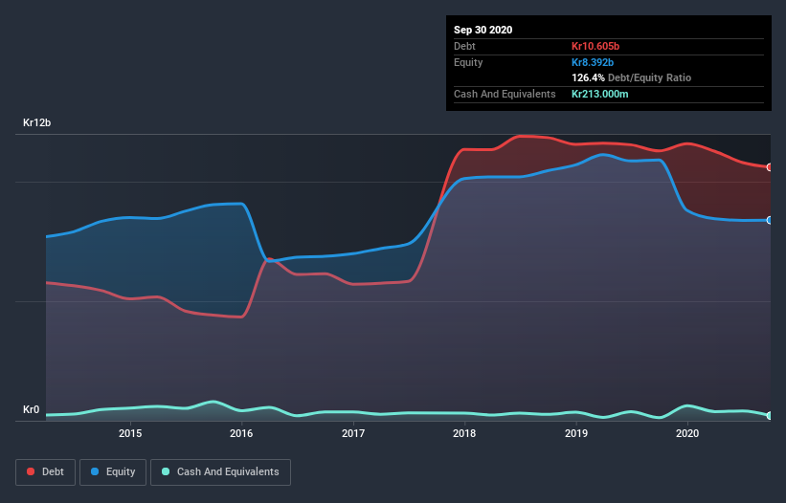The height and width of the screenshot is (503, 786).
Task: Click the Kr10.605b debt value
Action: click(x=595, y=46)
